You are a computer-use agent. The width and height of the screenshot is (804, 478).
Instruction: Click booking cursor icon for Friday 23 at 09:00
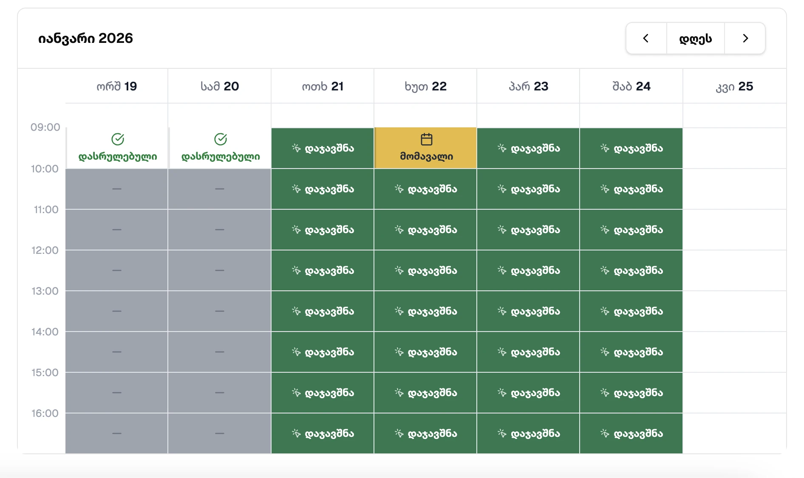tap(502, 148)
